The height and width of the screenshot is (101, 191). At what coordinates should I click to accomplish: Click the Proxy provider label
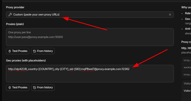point(15,7)
